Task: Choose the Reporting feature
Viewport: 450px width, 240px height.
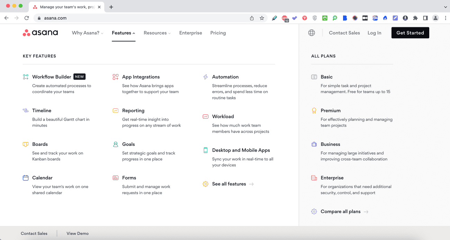Action: point(133,110)
